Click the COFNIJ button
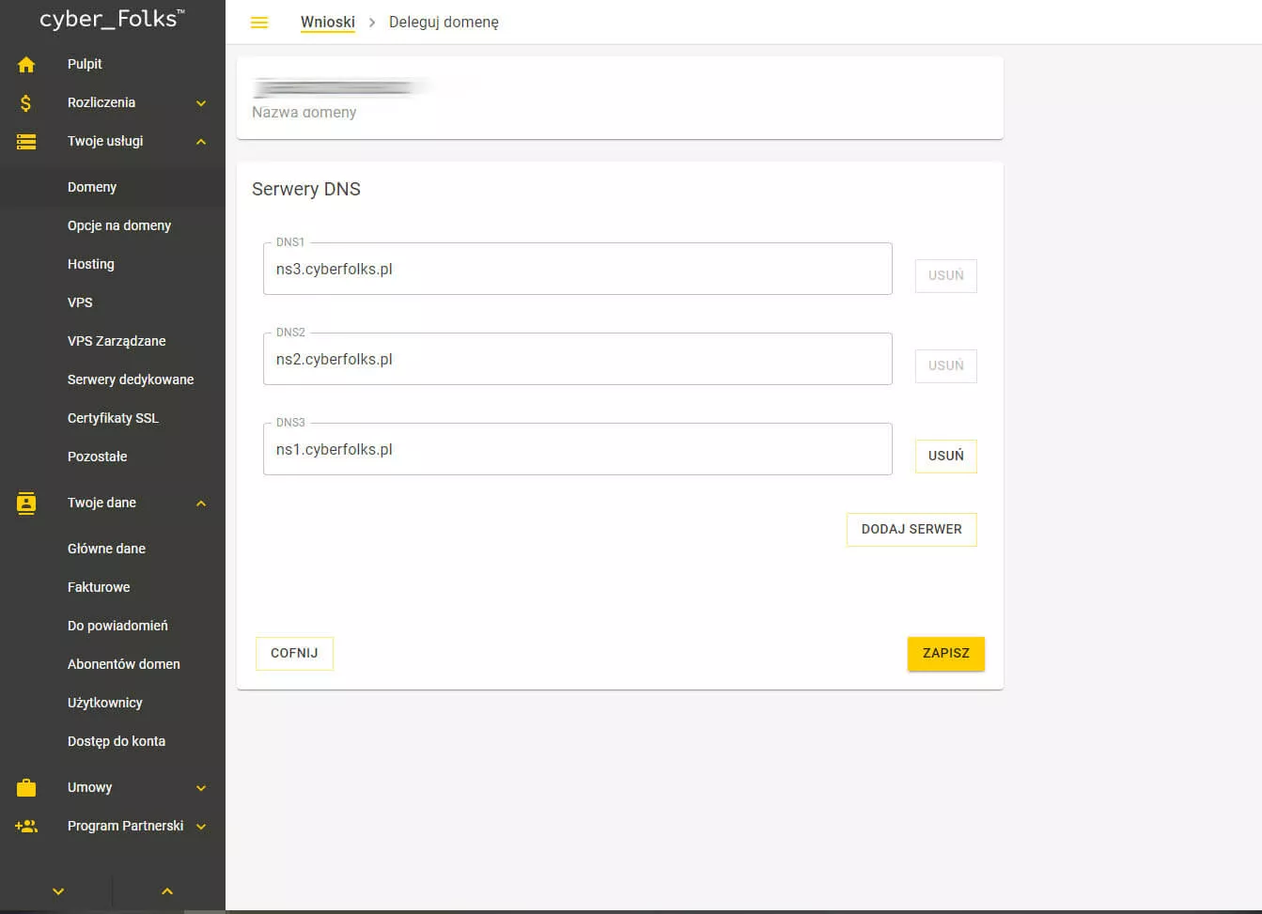1262x914 pixels. click(x=294, y=653)
